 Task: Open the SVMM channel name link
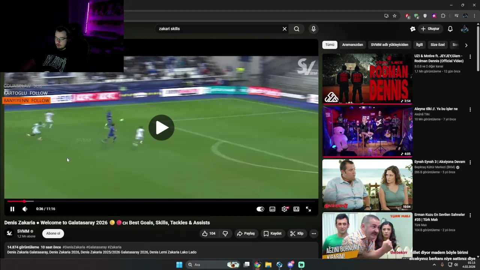coord(23,231)
